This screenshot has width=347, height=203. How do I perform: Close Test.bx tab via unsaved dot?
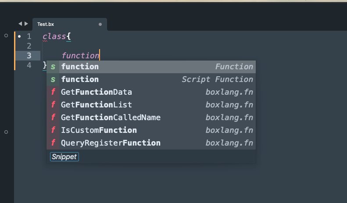100,24
